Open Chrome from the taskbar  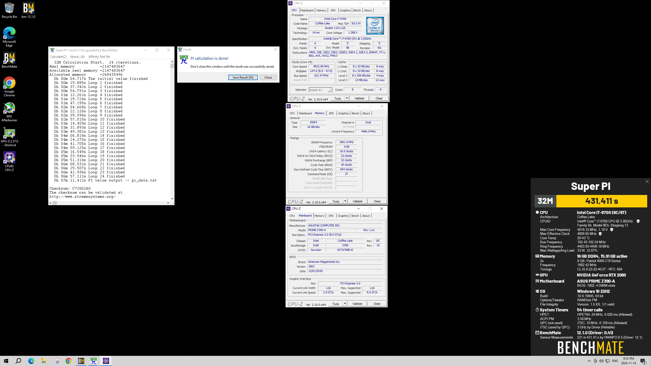click(x=68, y=361)
